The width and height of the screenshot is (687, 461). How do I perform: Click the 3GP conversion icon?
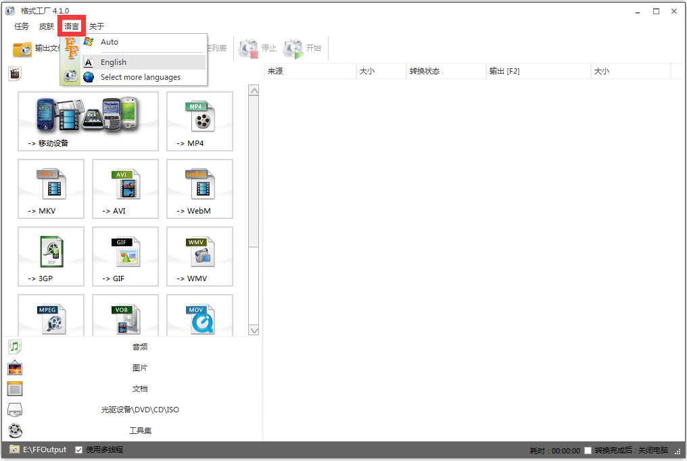click(51, 257)
